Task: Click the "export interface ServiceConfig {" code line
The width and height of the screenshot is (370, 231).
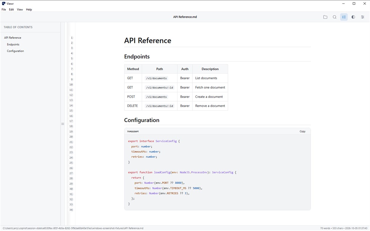Action: click(154, 141)
